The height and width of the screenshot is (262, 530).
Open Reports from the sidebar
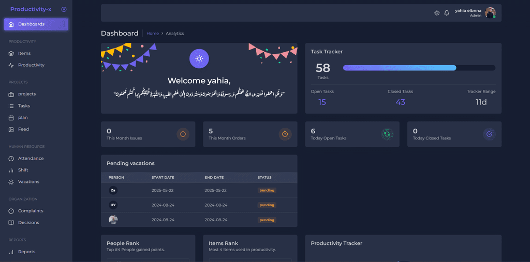pos(36,252)
